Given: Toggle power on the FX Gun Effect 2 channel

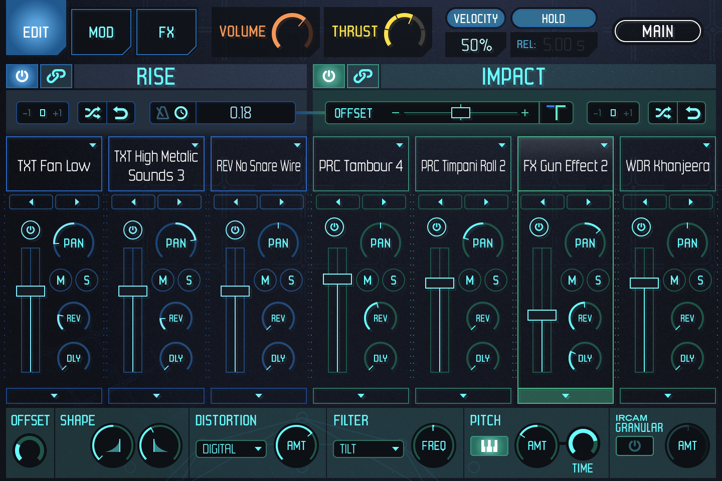Looking at the screenshot, I should point(539,226).
